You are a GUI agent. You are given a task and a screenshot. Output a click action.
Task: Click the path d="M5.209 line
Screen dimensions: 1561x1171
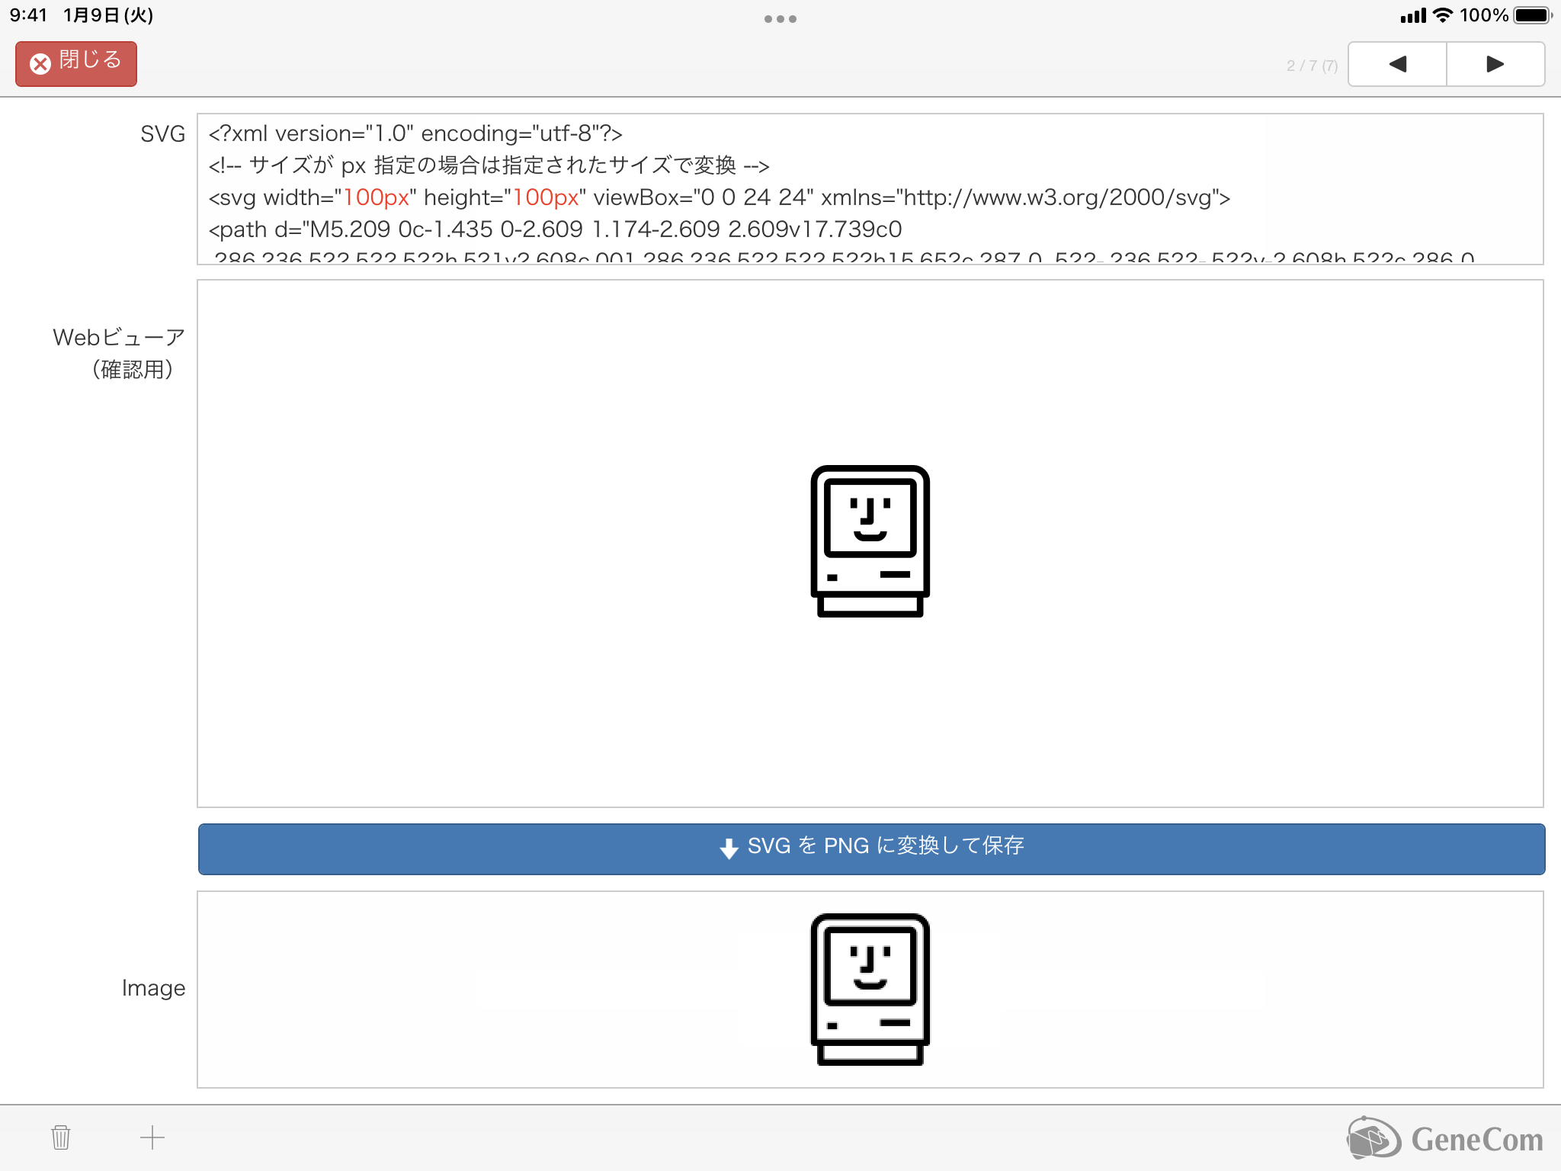555,229
